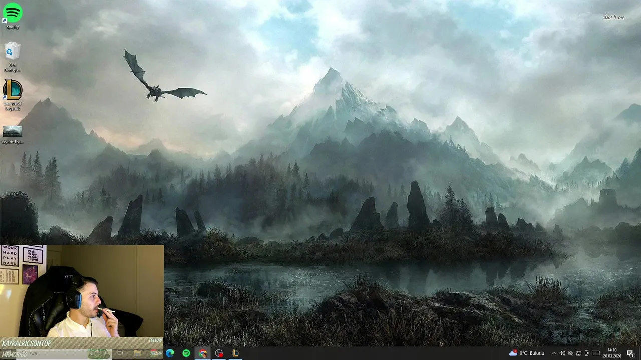The image size is (641, 360).
Task: Expand hidden system tray icons
Action: tap(554, 353)
